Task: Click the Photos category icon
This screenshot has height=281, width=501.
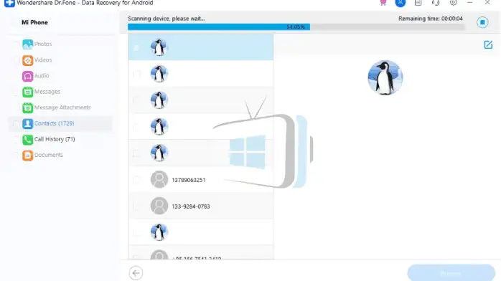Action: (27, 44)
